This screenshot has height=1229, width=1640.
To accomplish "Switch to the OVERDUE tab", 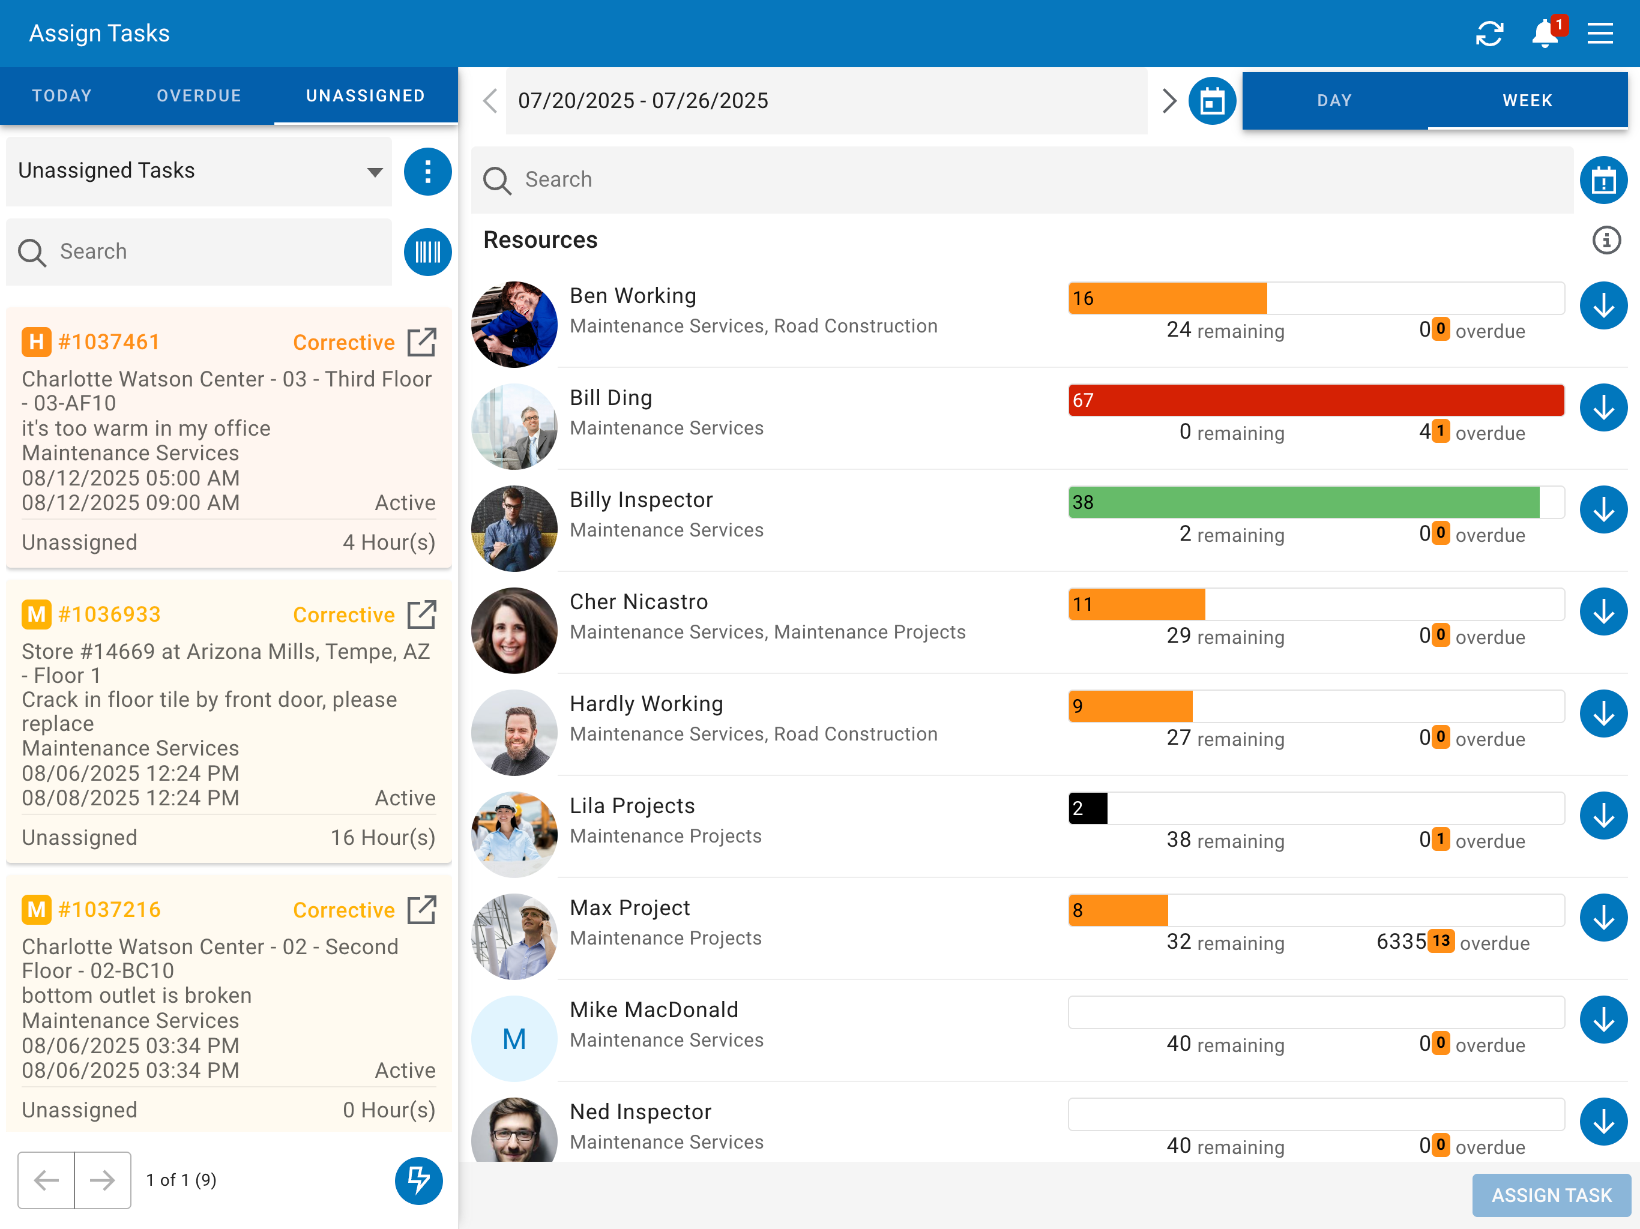I will [x=199, y=95].
